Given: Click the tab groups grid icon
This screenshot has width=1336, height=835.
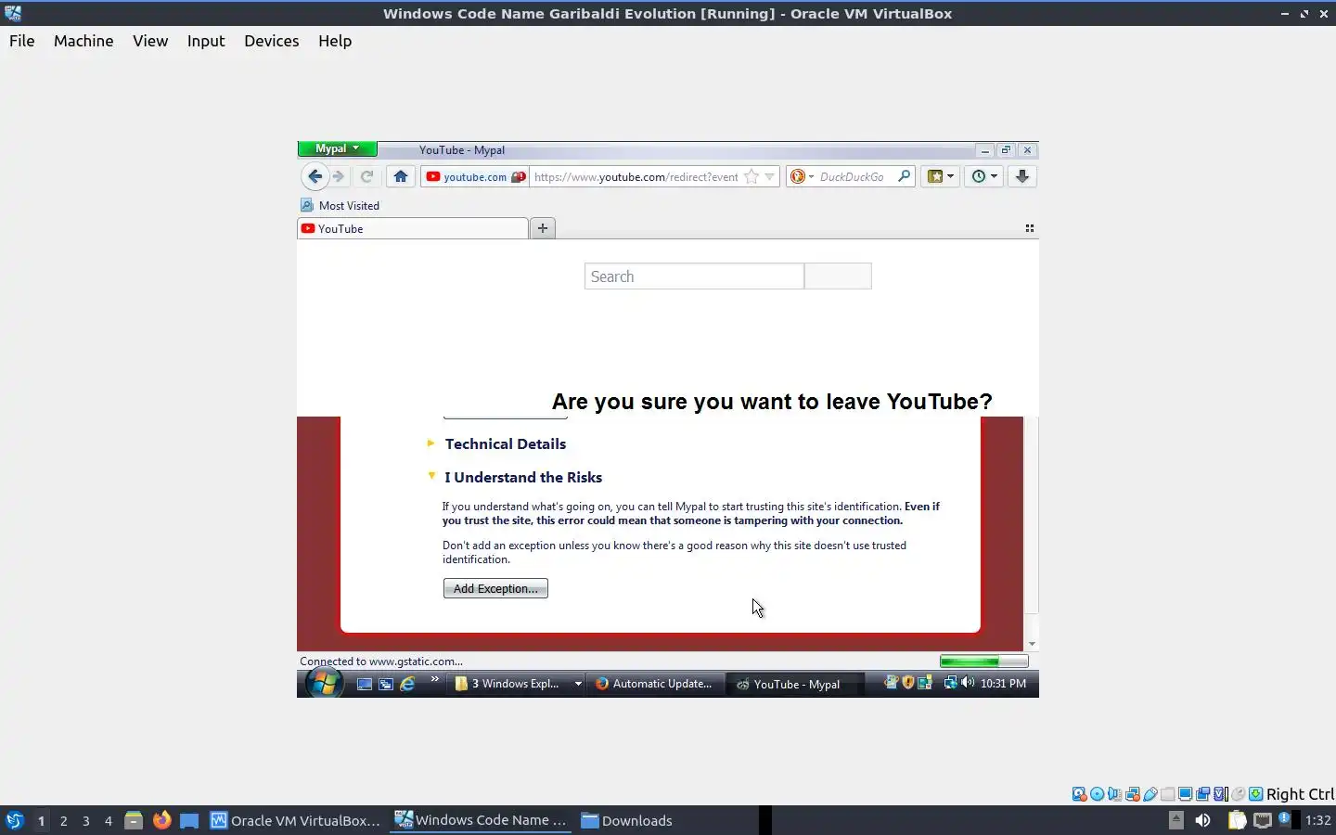Looking at the screenshot, I should tap(1029, 228).
